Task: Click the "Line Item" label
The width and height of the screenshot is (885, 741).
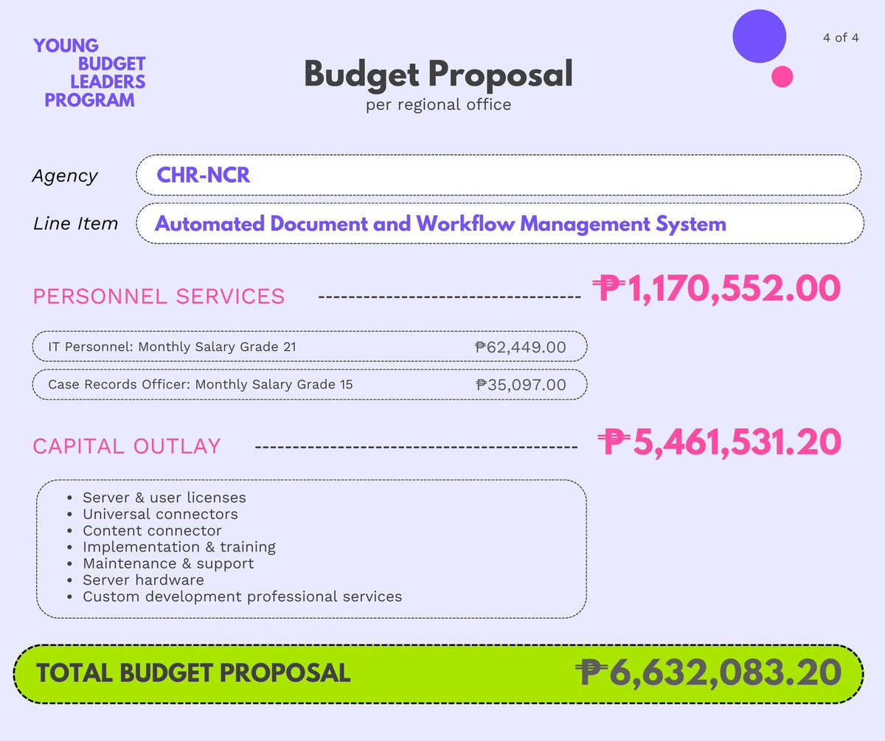Action: [x=75, y=223]
